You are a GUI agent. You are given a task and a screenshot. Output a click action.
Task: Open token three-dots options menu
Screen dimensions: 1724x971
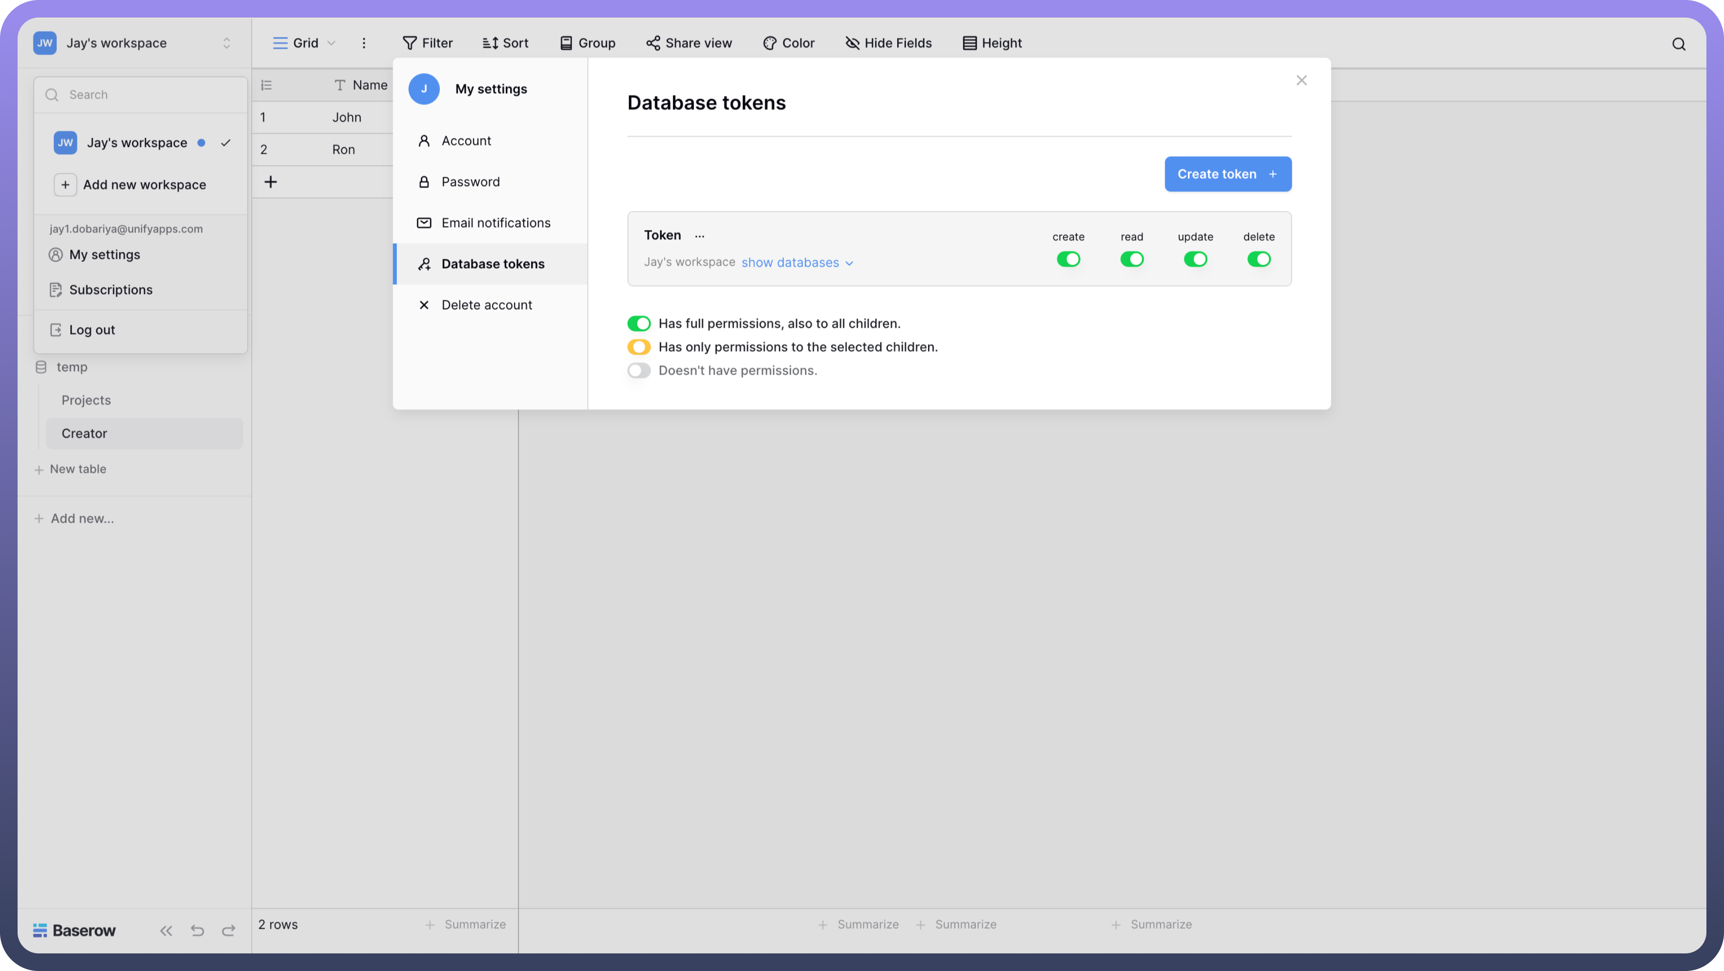click(699, 236)
